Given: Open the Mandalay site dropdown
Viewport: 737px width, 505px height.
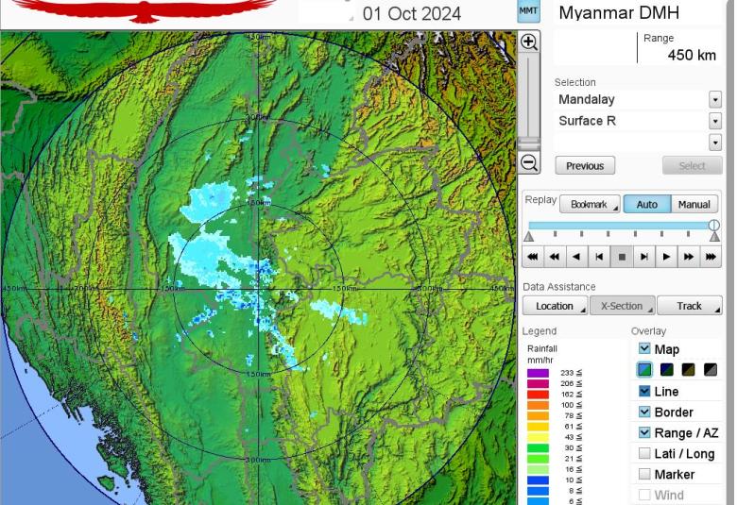Looking at the screenshot, I should point(714,100).
